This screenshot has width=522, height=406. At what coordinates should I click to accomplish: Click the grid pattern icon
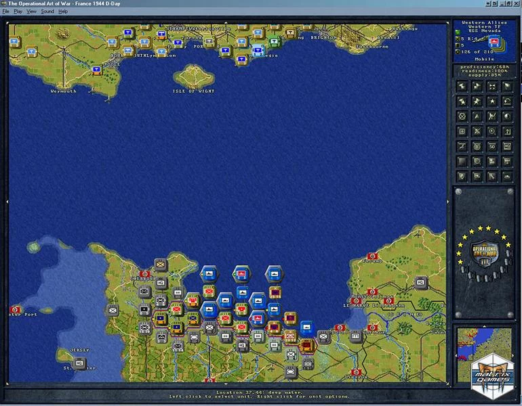click(x=507, y=162)
